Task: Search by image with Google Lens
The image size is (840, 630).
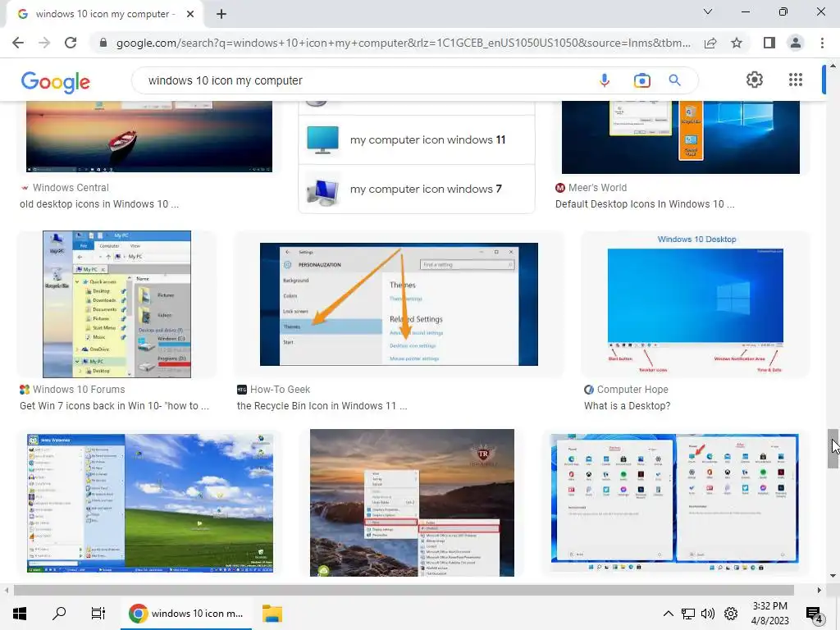Action: pos(641,80)
